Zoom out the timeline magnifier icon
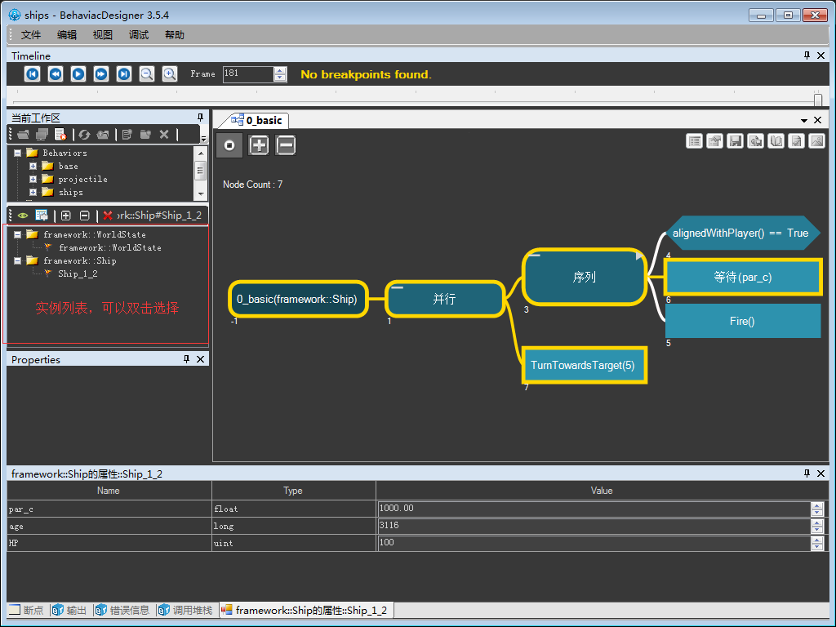836x627 pixels. point(147,74)
